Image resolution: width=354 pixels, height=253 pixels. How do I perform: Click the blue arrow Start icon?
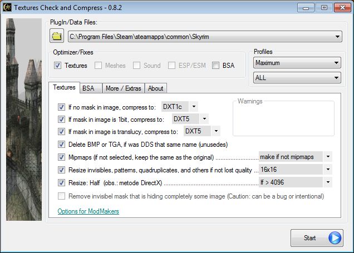pyautogui.click(x=334, y=238)
